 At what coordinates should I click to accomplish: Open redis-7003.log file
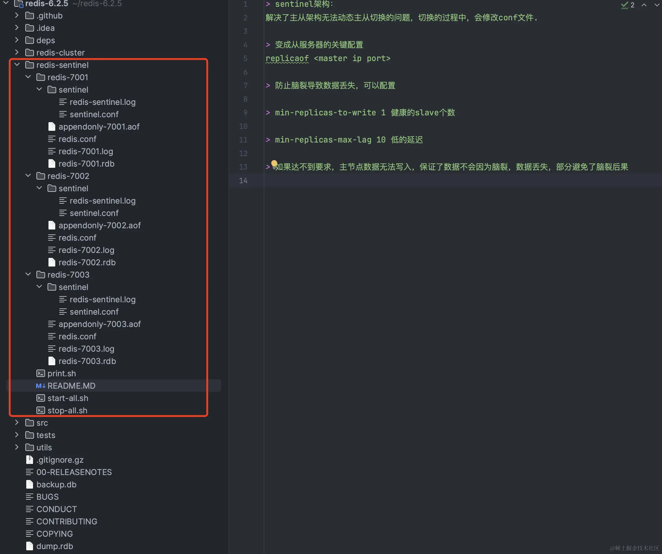click(86, 349)
